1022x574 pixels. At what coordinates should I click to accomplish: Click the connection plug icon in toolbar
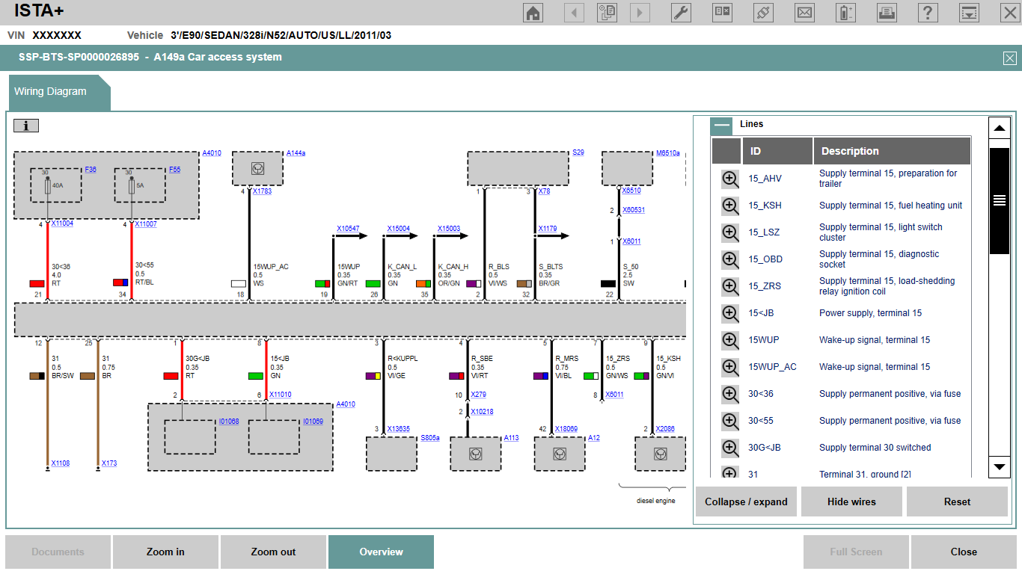pyautogui.click(x=763, y=13)
